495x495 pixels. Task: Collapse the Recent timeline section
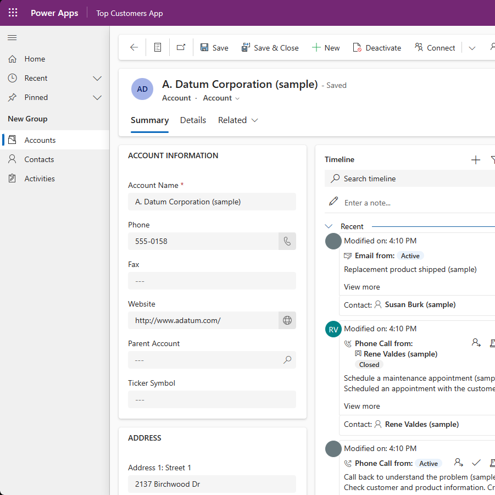click(x=329, y=226)
